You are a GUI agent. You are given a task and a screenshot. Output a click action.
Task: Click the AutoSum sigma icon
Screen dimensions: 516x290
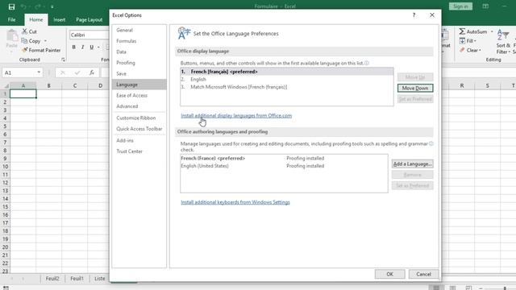coord(462,31)
